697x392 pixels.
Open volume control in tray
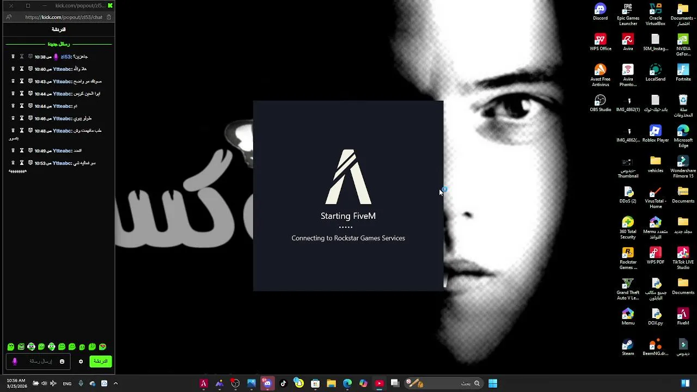44,383
